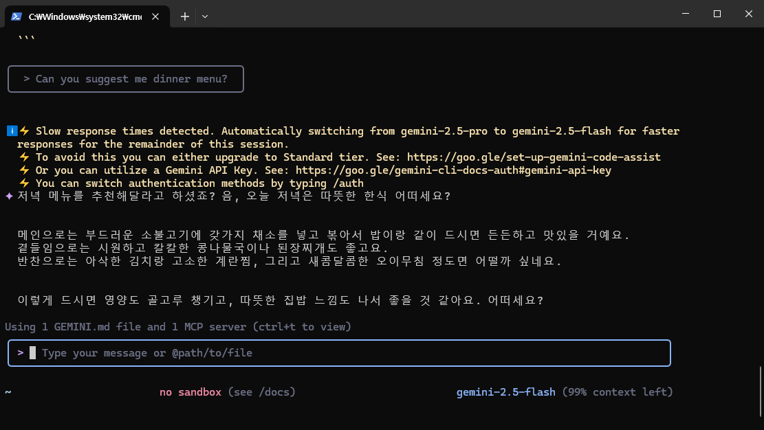
Task: Open the goo.gle/set-up-gemini-code-assist link
Action: (534, 157)
